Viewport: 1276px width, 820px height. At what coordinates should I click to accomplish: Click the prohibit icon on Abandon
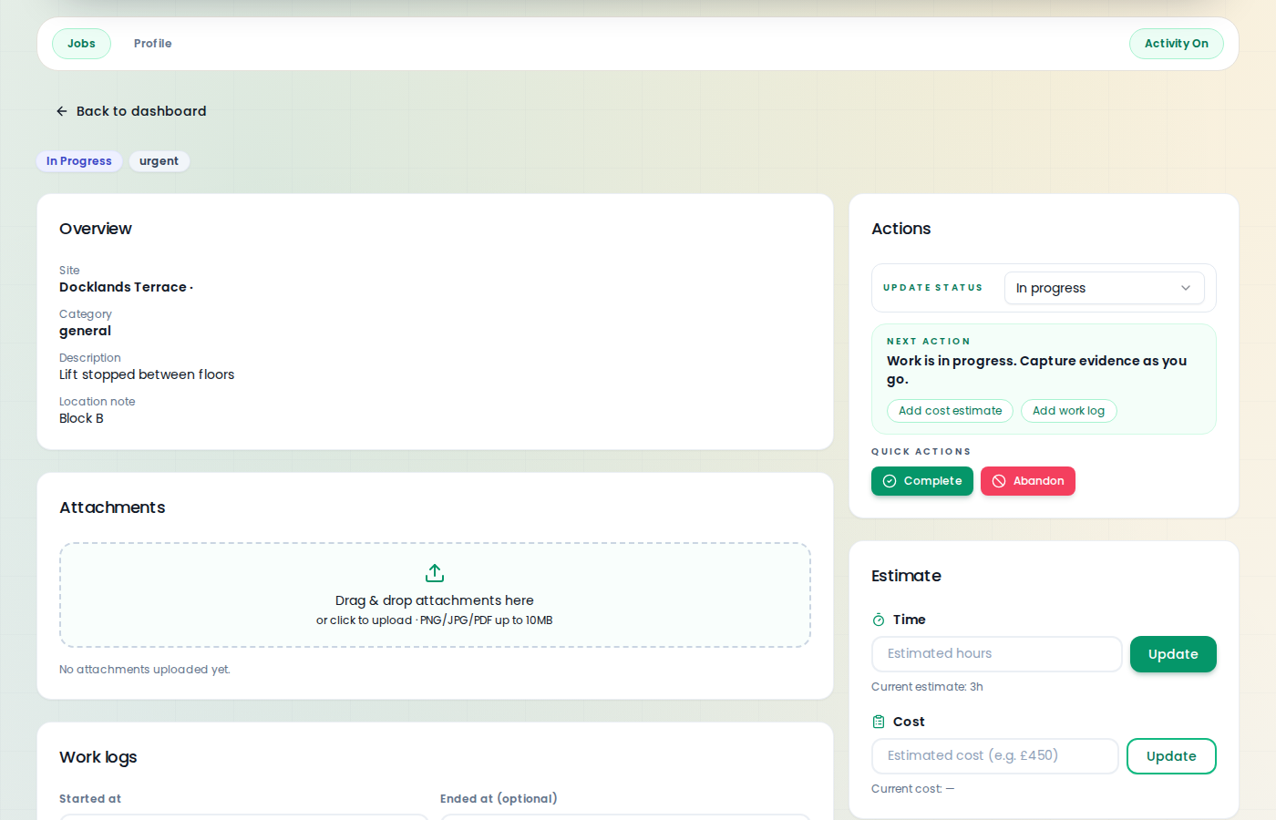pyautogui.click(x=999, y=481)
